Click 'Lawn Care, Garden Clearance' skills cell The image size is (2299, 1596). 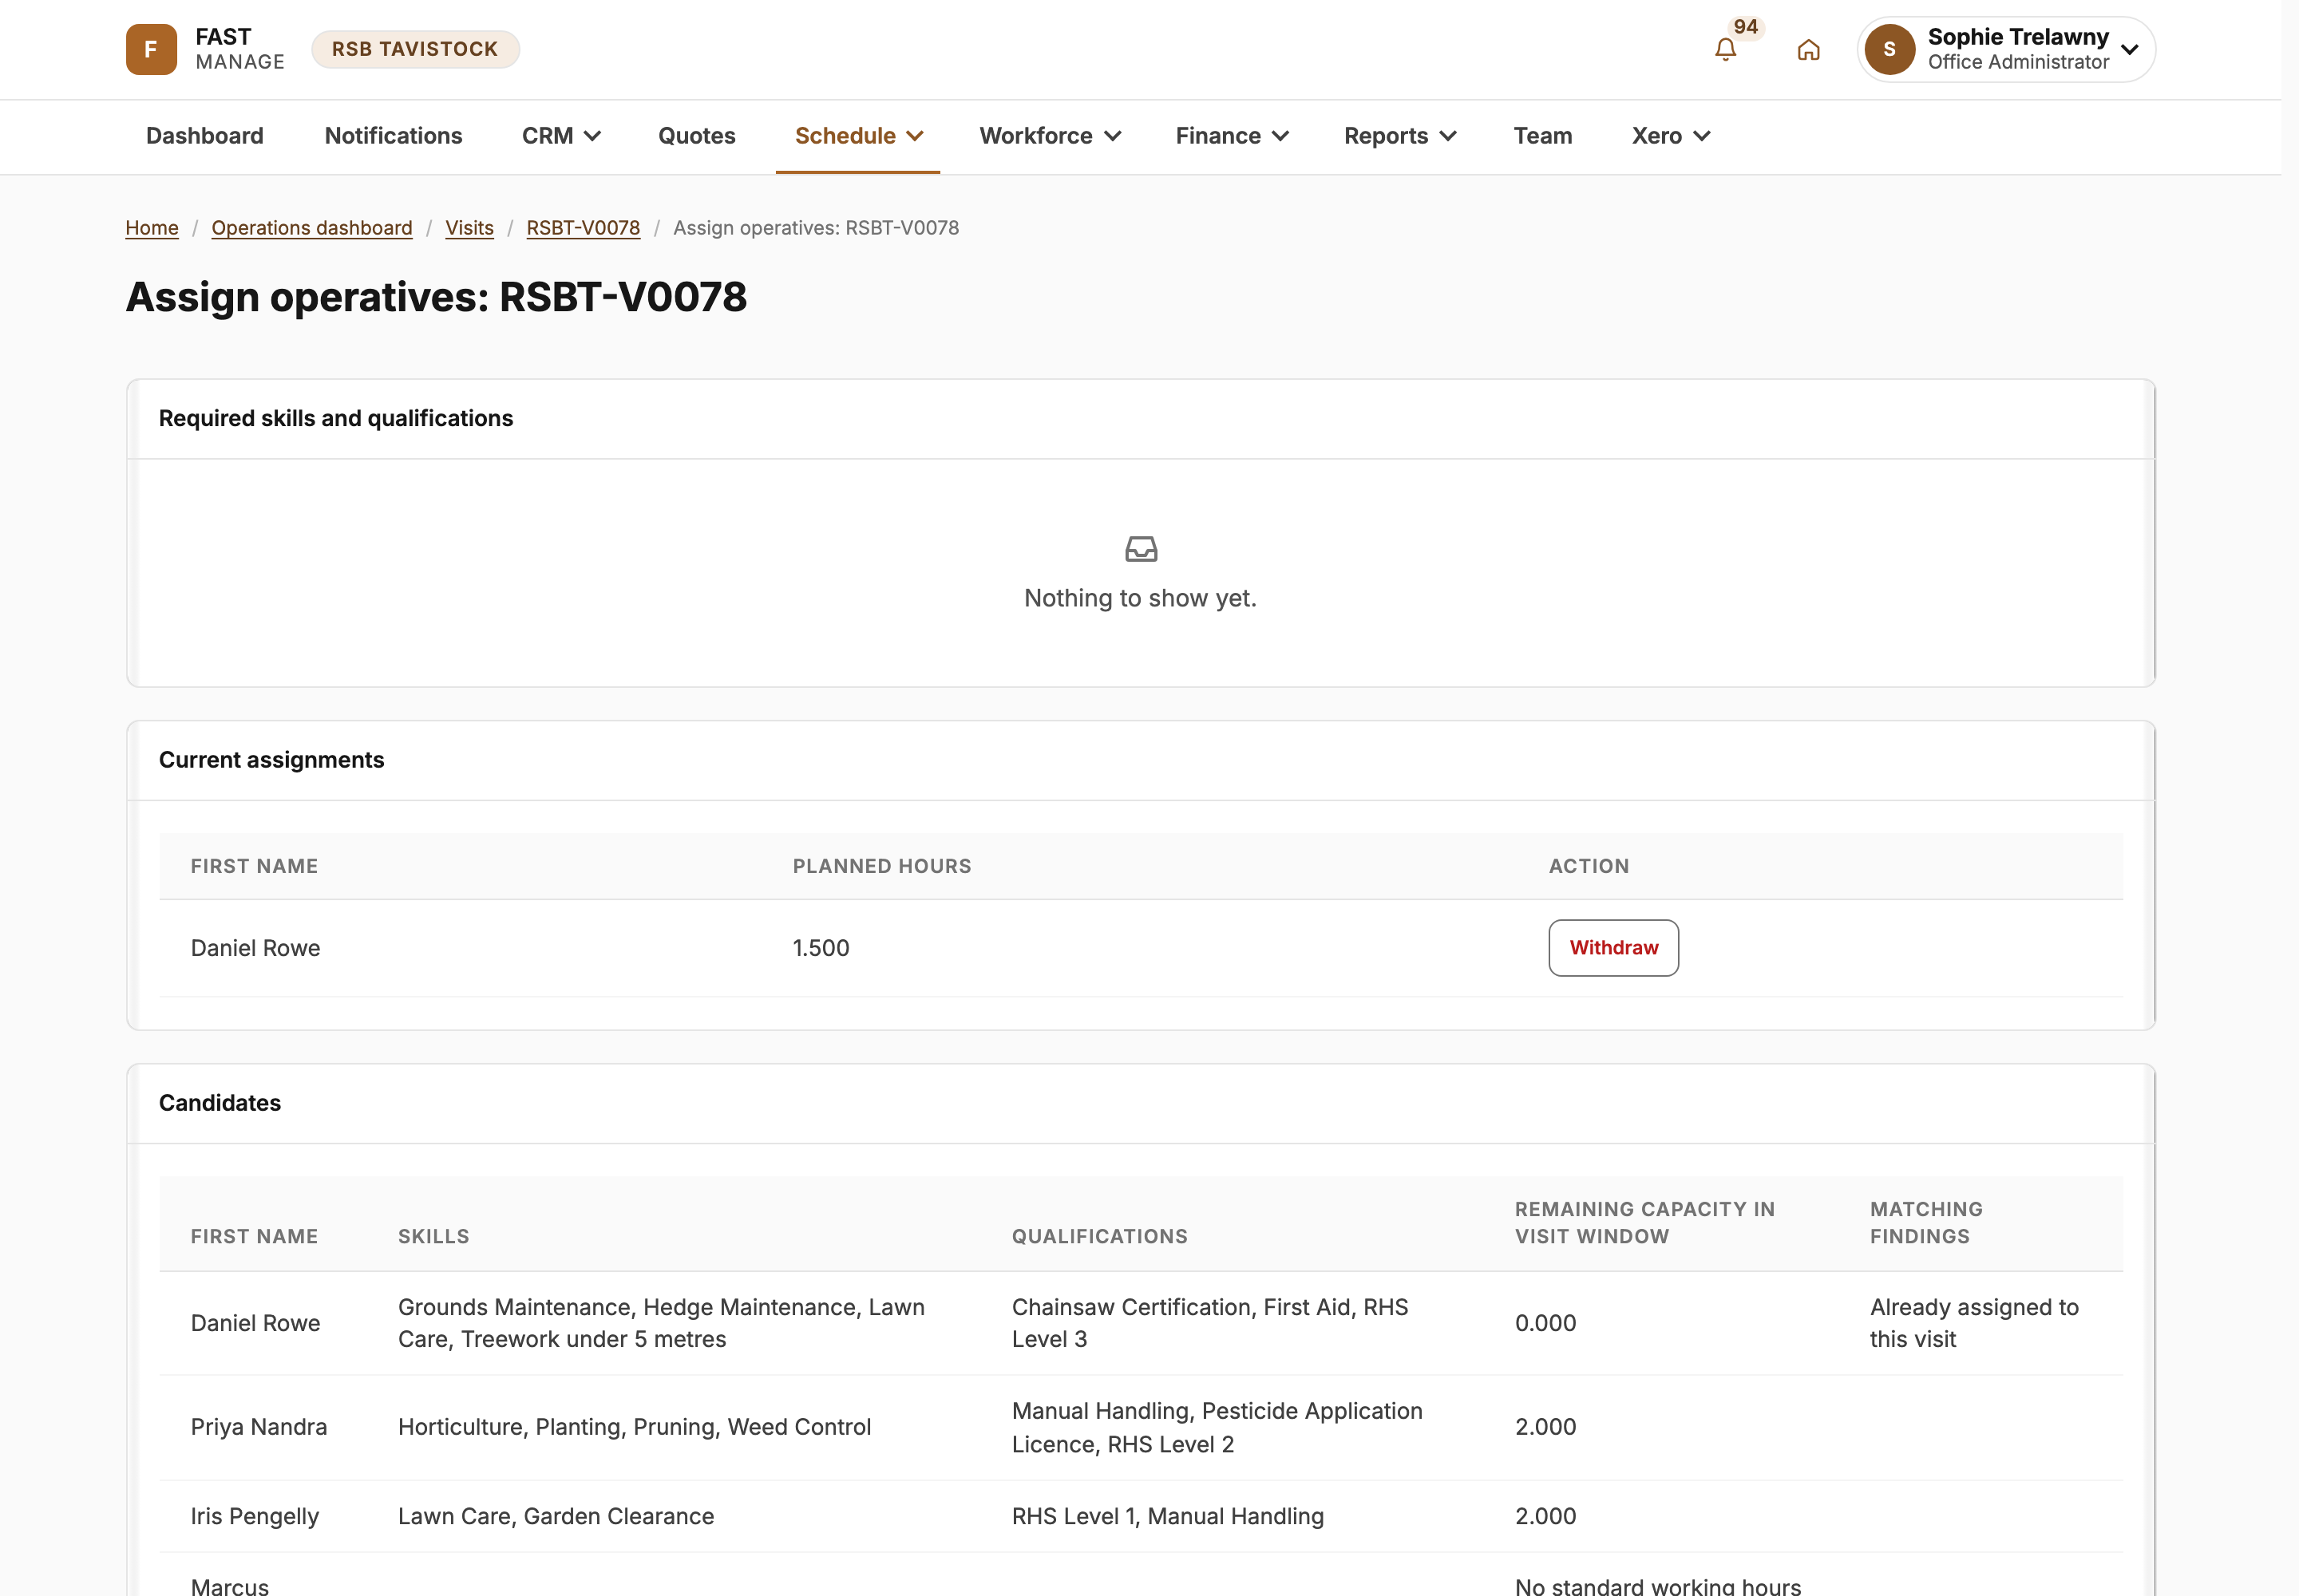pos(556,1516)
